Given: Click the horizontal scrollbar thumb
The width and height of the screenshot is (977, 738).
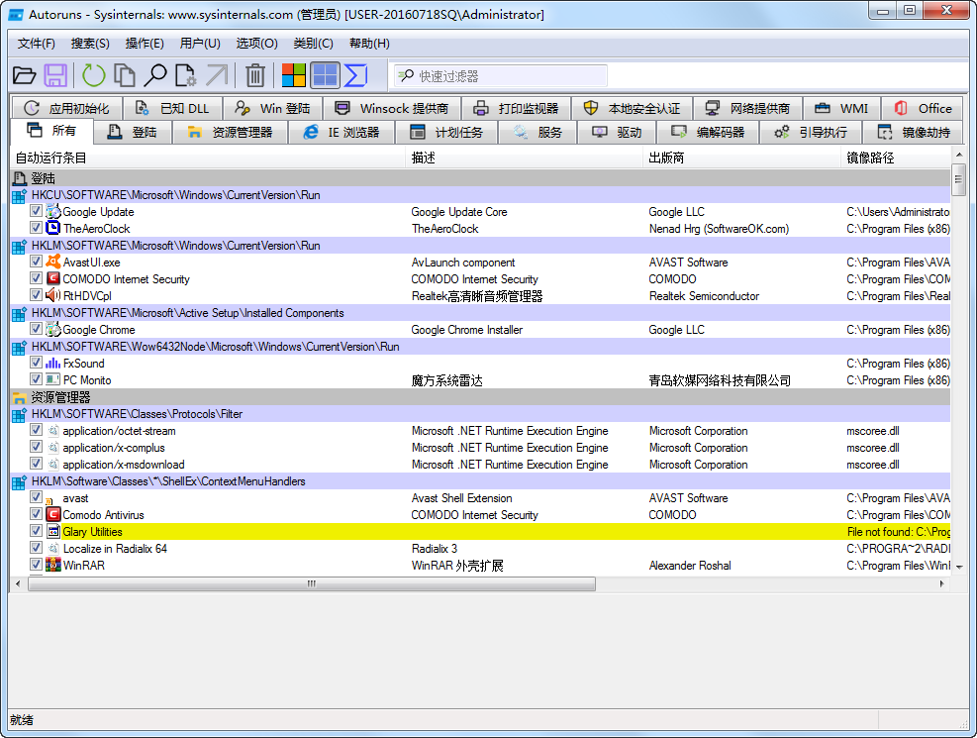Looking at the screenshot, I should [x=312, y=584].
